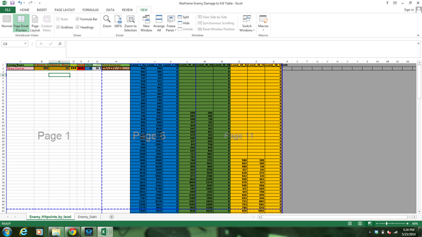Screen dimensions: 422x237
Task: Zoom to Selection
Action: click(131, 24)
